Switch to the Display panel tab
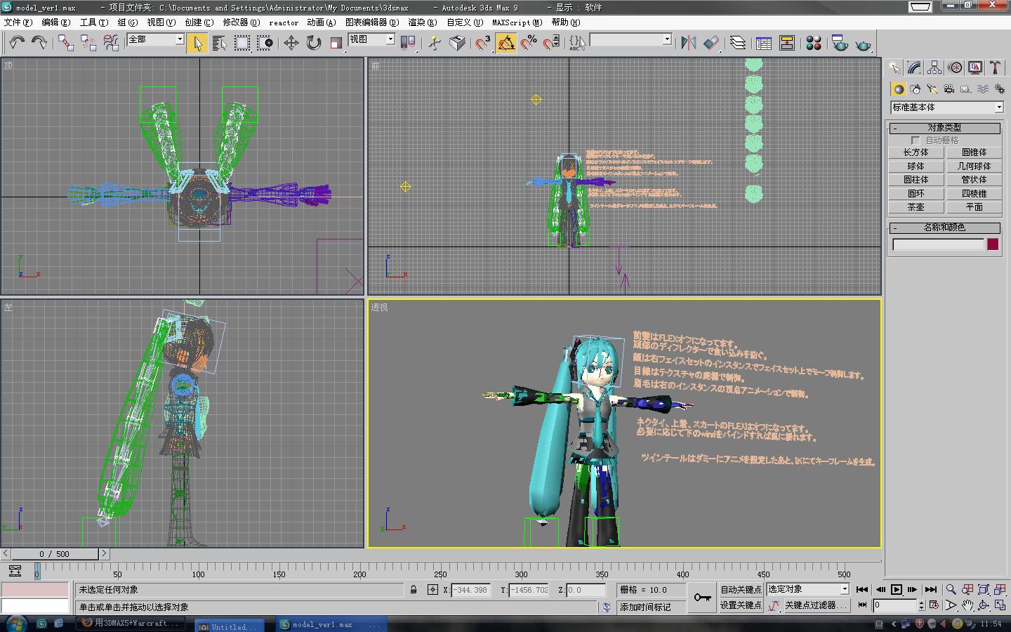Viewport: 1011px width, 632px height. pyautogui.click(x=975, y=67)
